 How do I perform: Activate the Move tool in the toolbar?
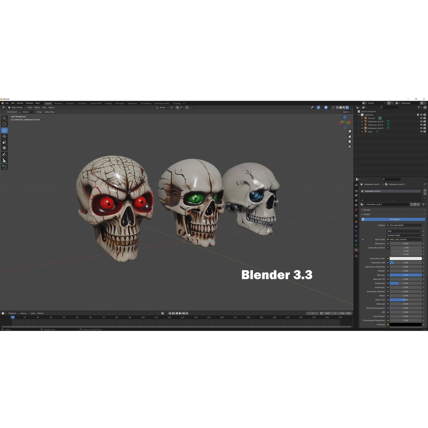tap(4, 130)
